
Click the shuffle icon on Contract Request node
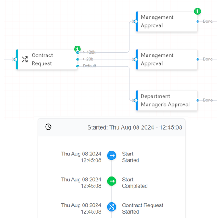point(25,59)
